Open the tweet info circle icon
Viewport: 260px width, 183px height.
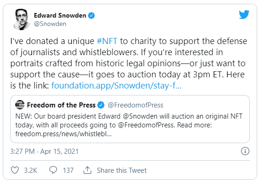(245, 151)
